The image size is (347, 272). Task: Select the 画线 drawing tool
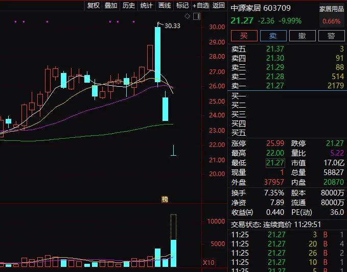[165, 5]
